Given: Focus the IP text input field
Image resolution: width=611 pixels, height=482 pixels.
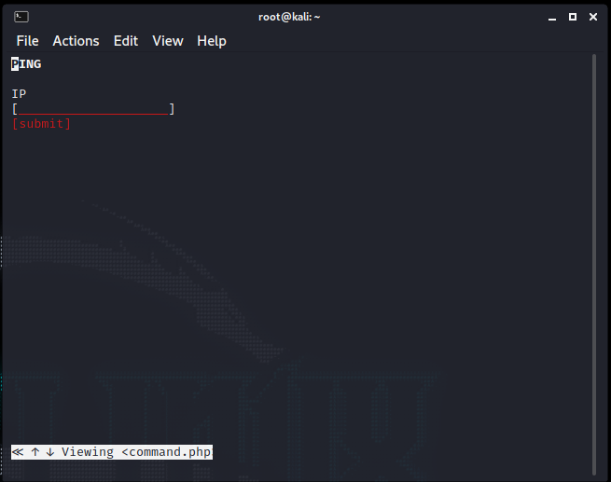Looking at the screenshot, I should click(93, 109).
